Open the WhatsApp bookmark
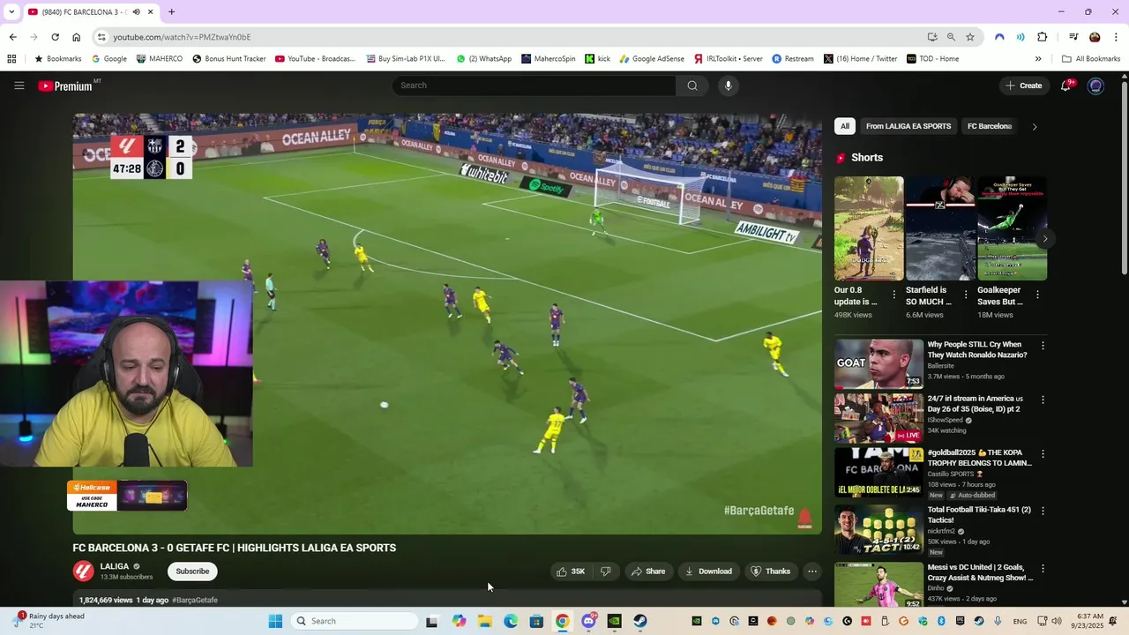Viewport: 1129px width, 635px height. 484,59
